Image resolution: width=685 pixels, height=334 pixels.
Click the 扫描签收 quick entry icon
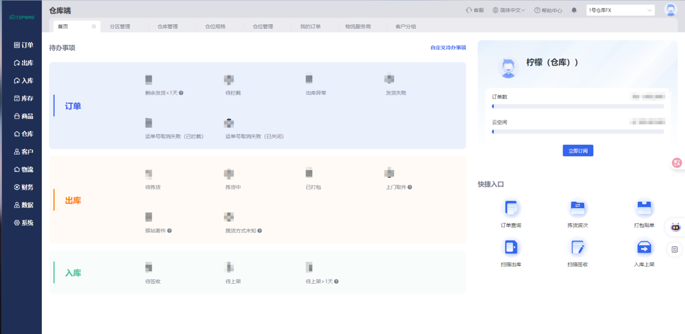(577, 248)
